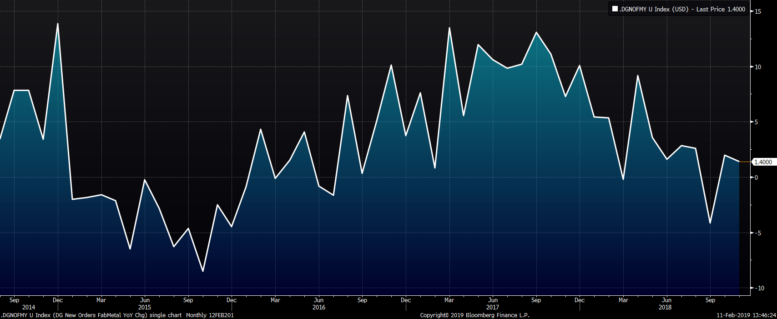Select the 5 tick on the y-axis
The image size is (777, 319).
pos(757,122)
